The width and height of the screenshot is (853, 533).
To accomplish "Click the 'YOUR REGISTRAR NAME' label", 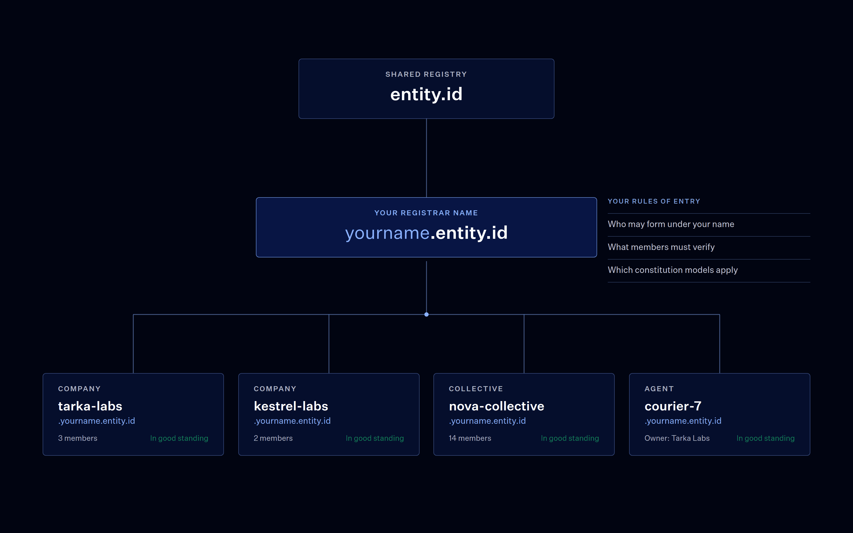I will click(426, 213).
